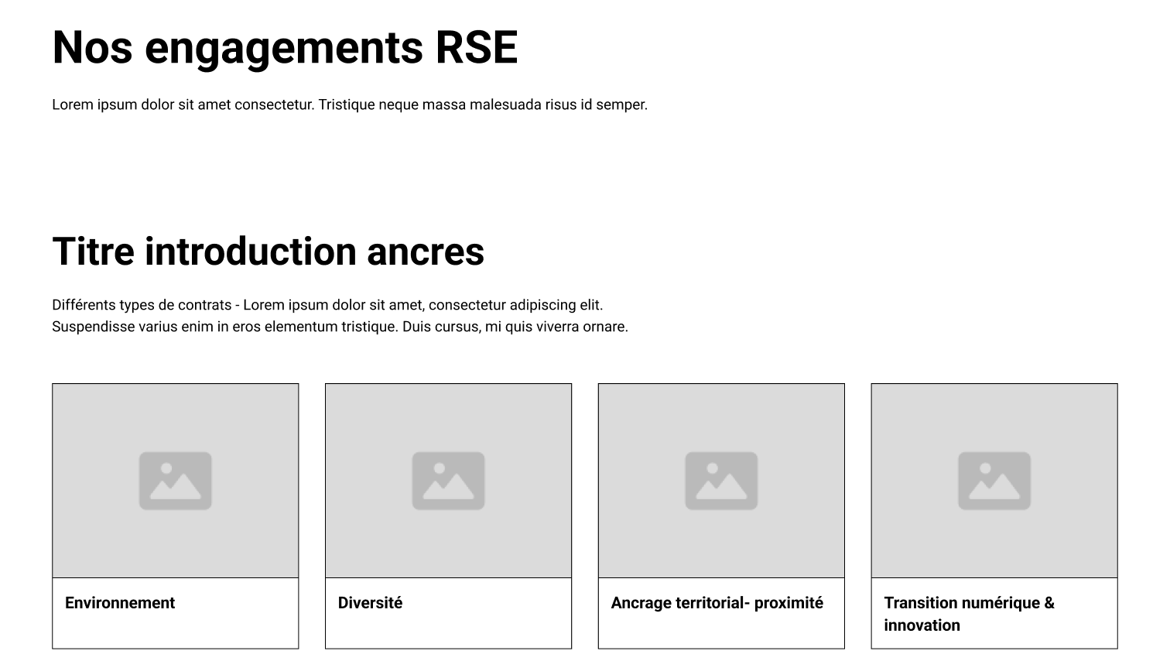Click the 'Suspendisse varius enim' text line
The height and width of the screenshot is (661, 1170).
pyautogui.click(x=340, y=327)
